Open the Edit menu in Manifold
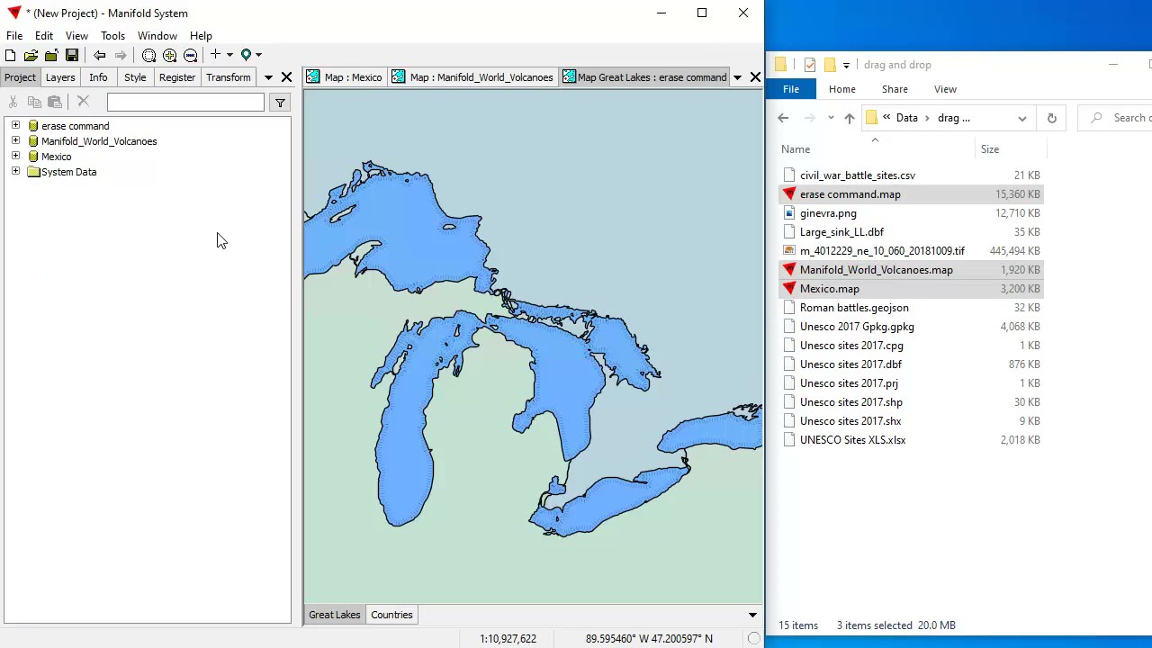 click(44, 36)
